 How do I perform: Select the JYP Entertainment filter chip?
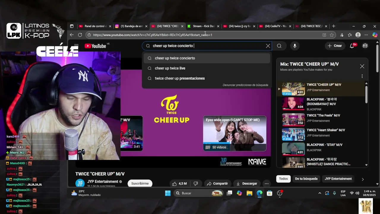coord(338,179)
